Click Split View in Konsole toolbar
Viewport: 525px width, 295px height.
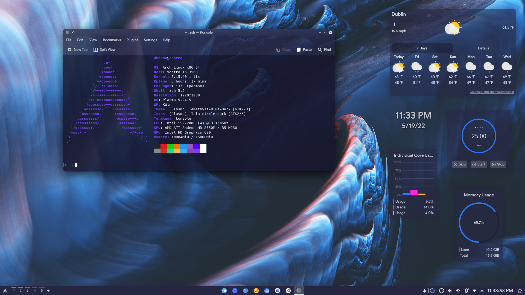[104, 49]
